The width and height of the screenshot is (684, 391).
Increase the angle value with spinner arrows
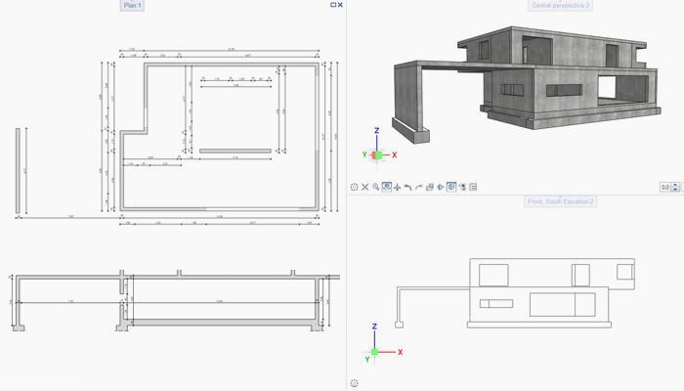pyautogui.click(x=677, y=185)
